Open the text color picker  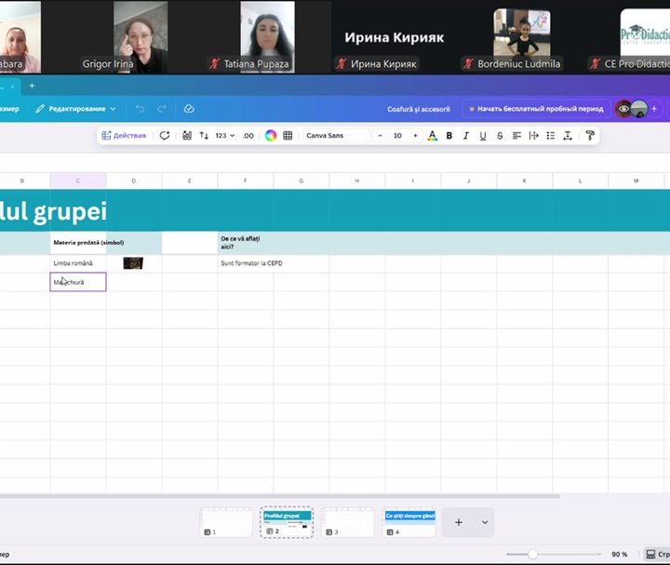point(432,136)
